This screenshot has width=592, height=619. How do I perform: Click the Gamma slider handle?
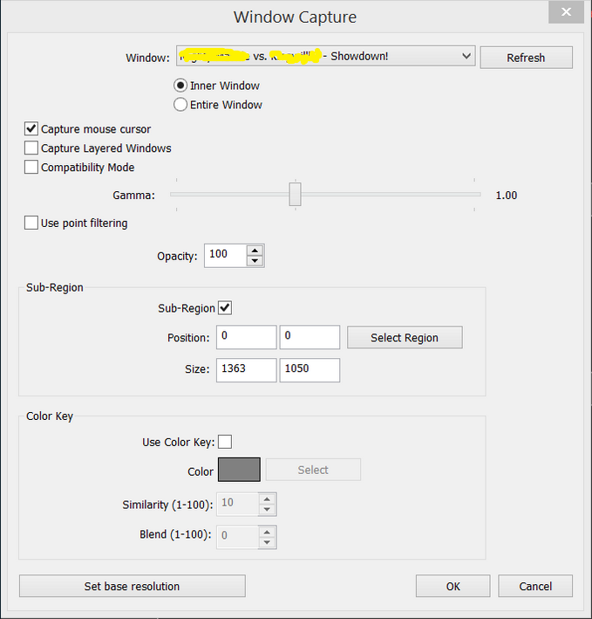coord(295,194)
